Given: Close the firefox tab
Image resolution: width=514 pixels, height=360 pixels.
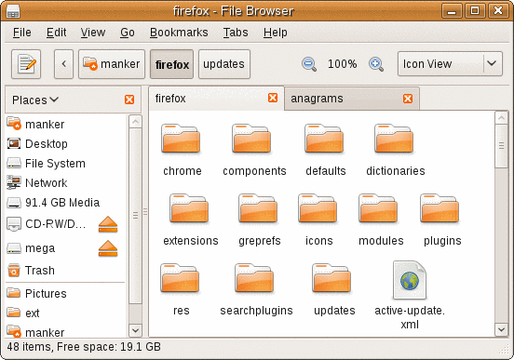Looking at the screenshot, I should point(273,98).
